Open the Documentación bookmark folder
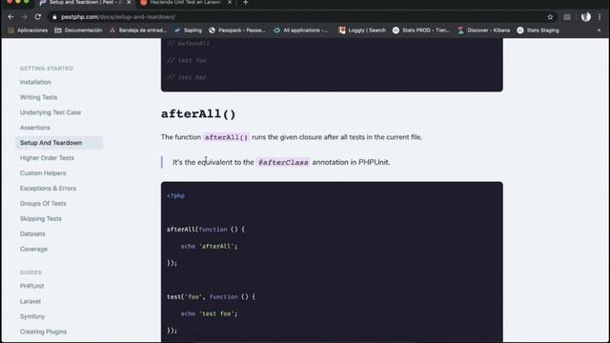Viewport: 610px width, 343px height. pos(78,30)
